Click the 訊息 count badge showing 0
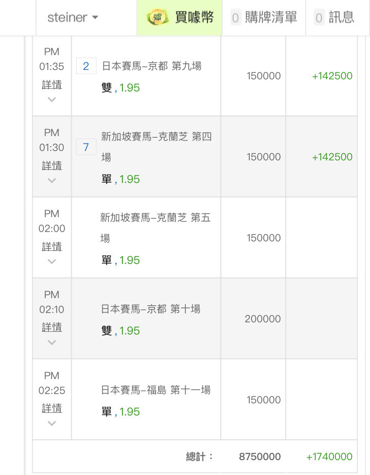The image size is (370, 475). [x=319, y=18]
